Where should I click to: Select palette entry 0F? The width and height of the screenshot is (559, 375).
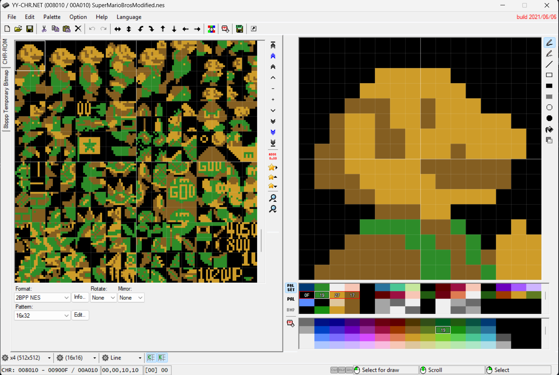(x=307, y=295)
